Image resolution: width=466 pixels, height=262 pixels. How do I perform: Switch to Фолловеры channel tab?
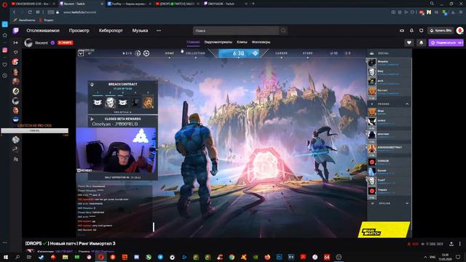point(261,42)
